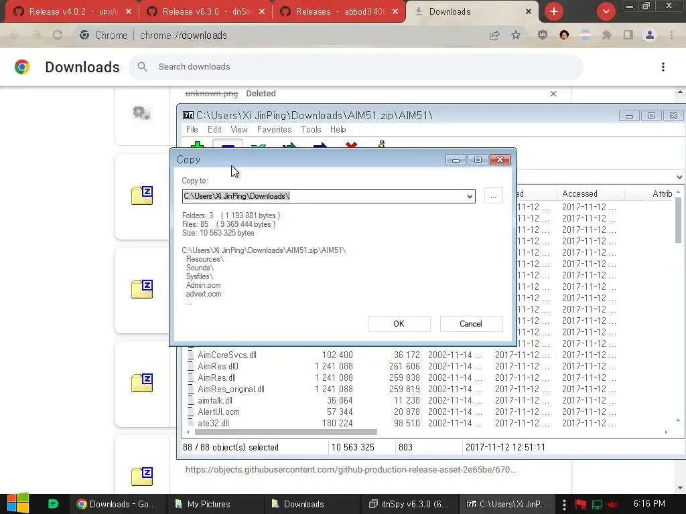The height and width of the screenshot is (514, 686).
Task: Toggle the browser side panel icon
Action: point(628,35)
